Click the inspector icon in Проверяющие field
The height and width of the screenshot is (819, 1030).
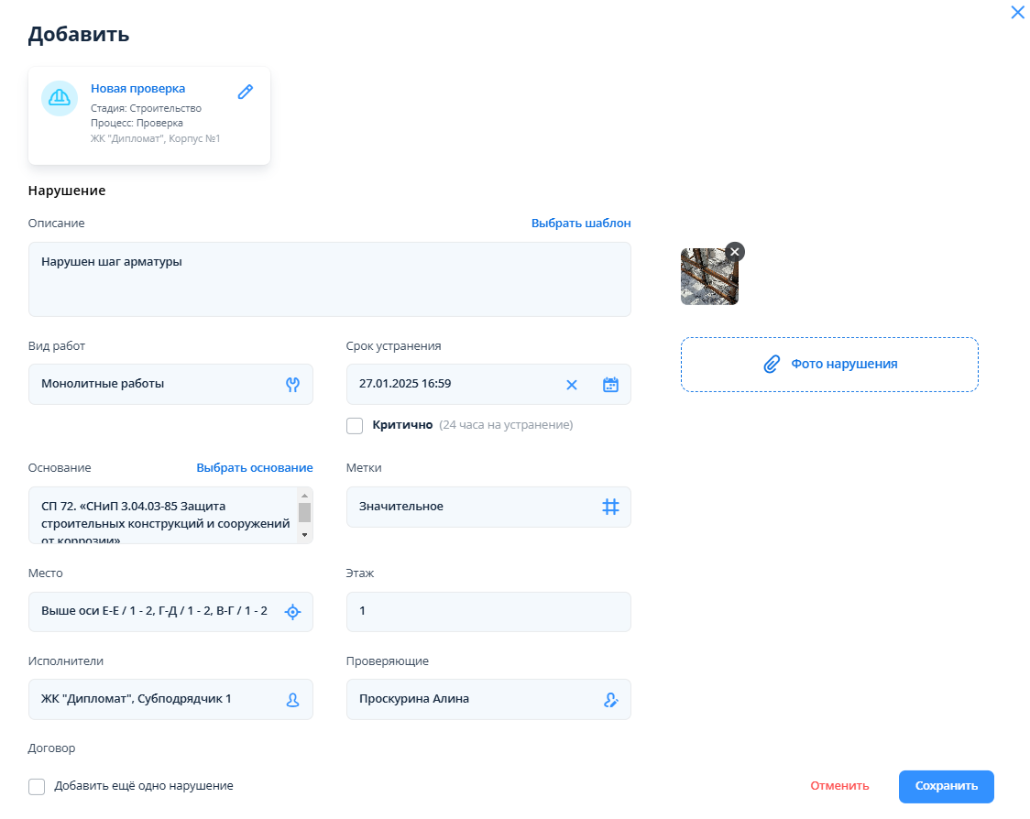610,700
